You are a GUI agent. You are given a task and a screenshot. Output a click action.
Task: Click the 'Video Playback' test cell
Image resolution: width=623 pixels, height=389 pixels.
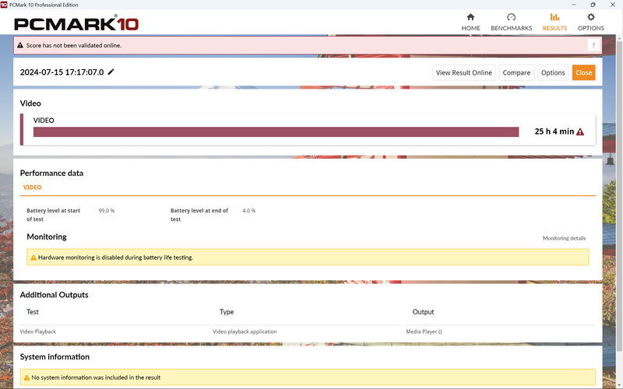(37, 331)
